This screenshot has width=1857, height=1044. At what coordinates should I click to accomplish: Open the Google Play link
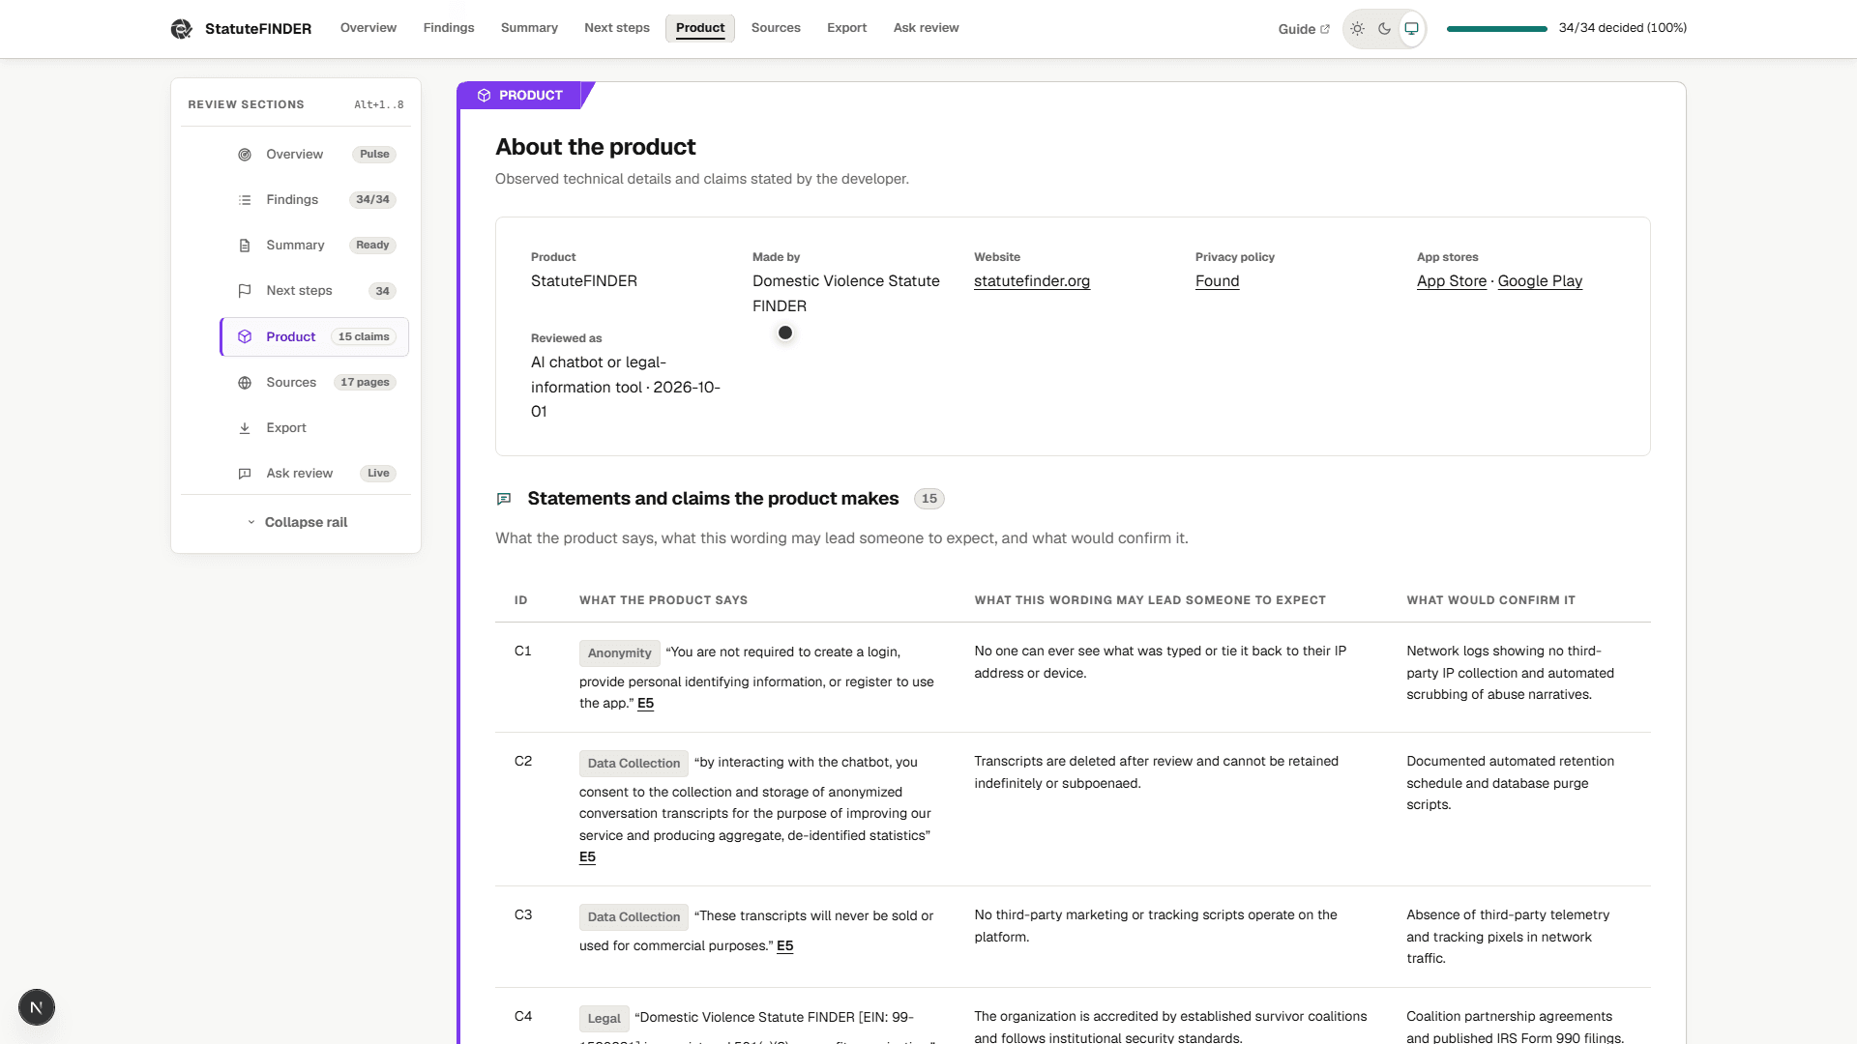[x=1540, y=281]
